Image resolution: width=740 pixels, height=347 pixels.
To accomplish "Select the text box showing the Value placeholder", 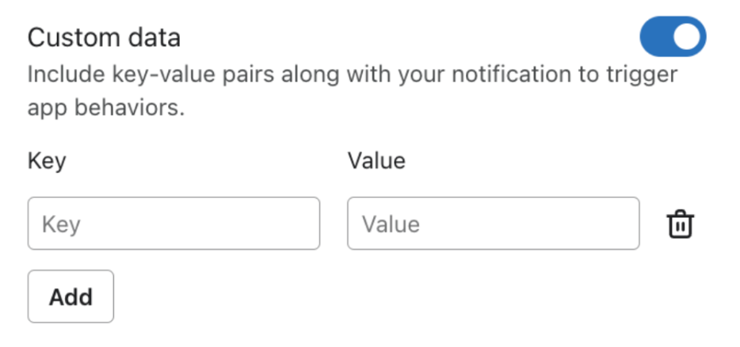I will point(493,224).
